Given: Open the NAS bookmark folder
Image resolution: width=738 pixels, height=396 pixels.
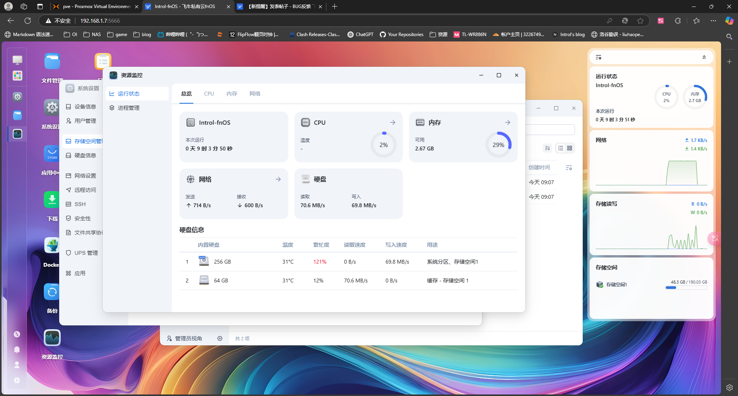Looking at the screenshot, I should click(92, 35).
